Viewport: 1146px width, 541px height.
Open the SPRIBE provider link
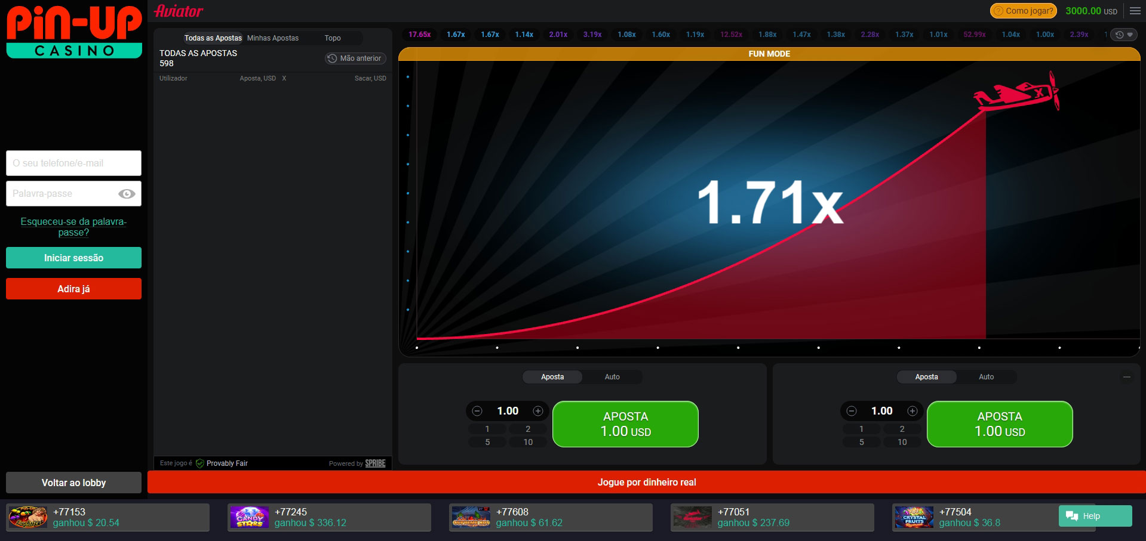point(375,463)
